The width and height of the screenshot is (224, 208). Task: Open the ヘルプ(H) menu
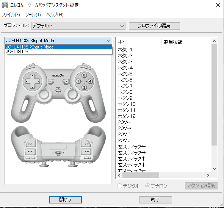click(55, 14)
